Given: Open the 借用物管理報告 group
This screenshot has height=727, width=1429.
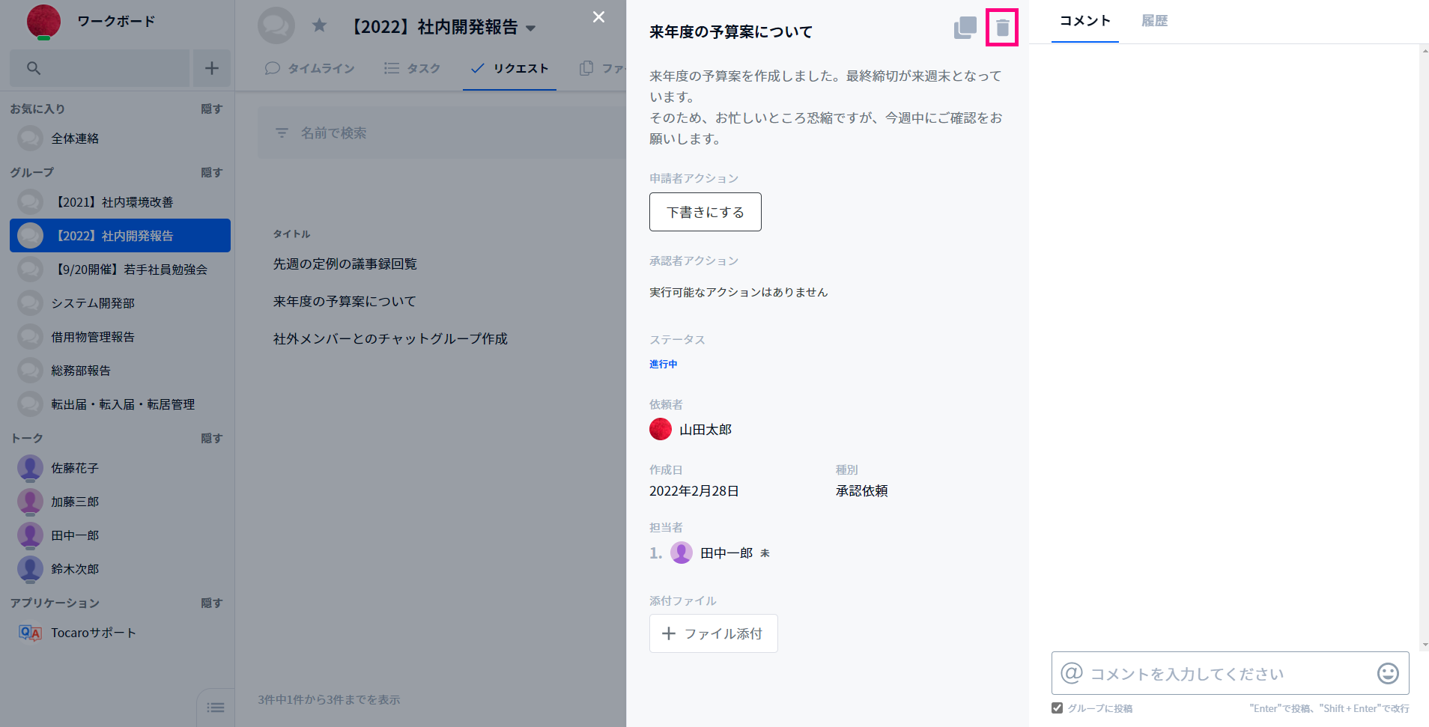Looking at the screenshot, I should click(x=120, y=337).
